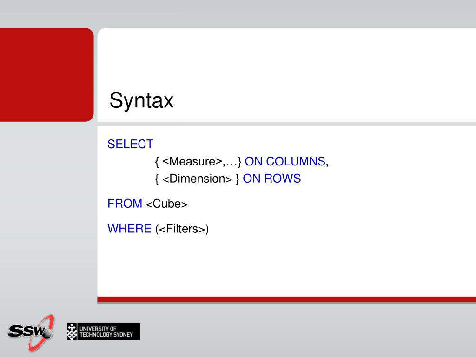Click the red rounded block beside the title
476x357 pixels.
tap(47, 75)
